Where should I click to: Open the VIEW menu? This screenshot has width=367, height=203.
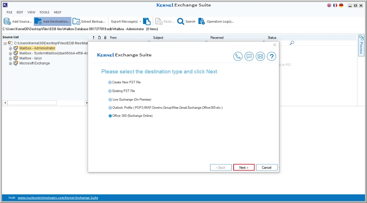(31, 12)
